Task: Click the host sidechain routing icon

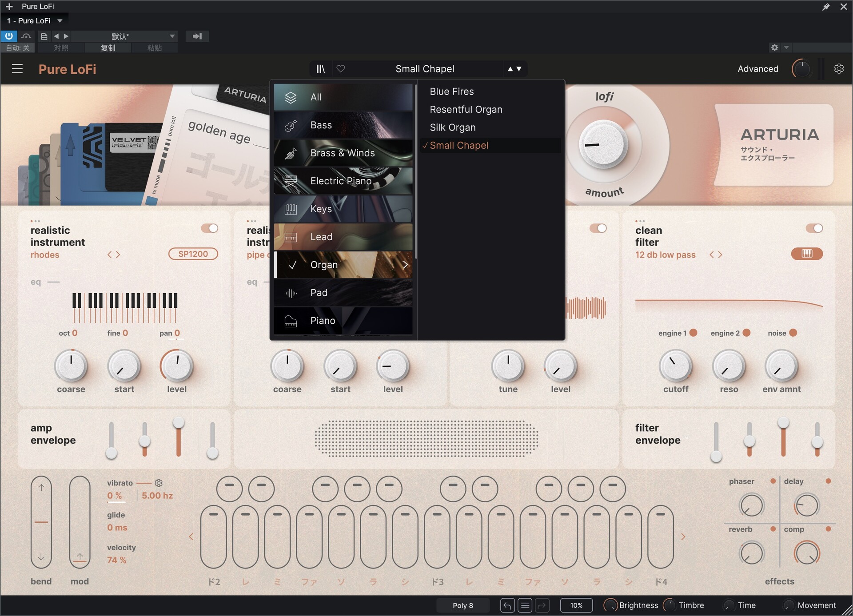Action: point(197,36)
